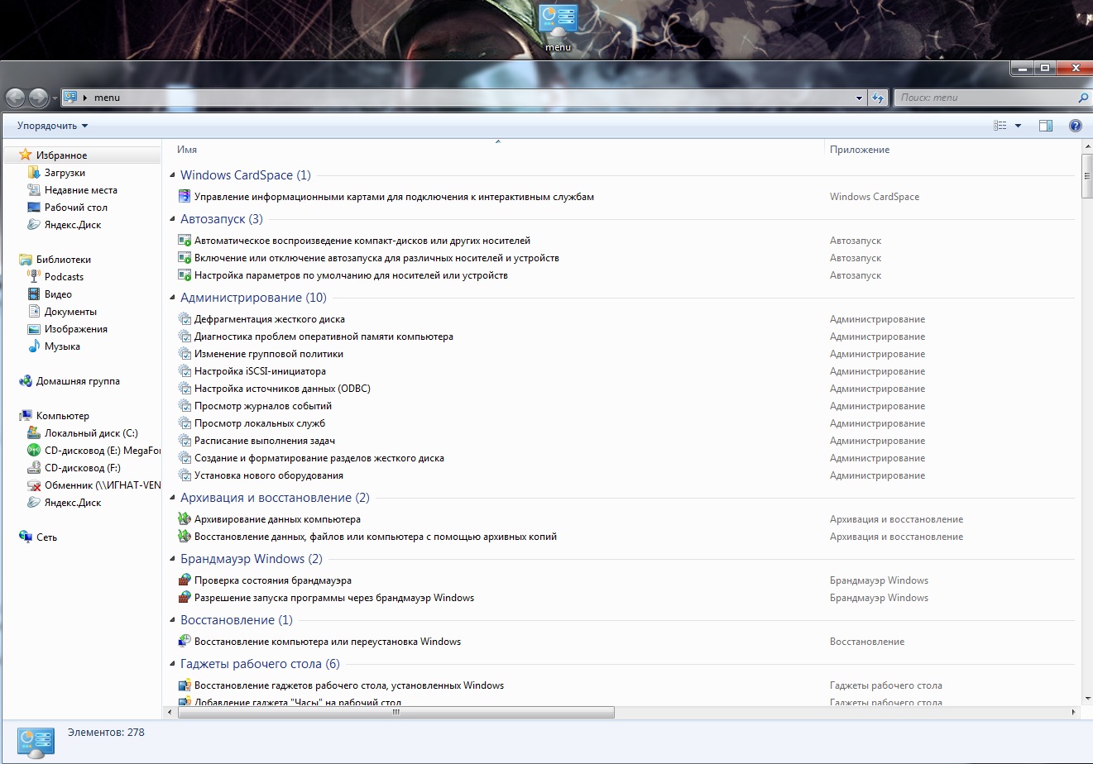Select Компьютер in the navigation pane
Viewport: 1093px width, 764px height.
pos(63,416)
